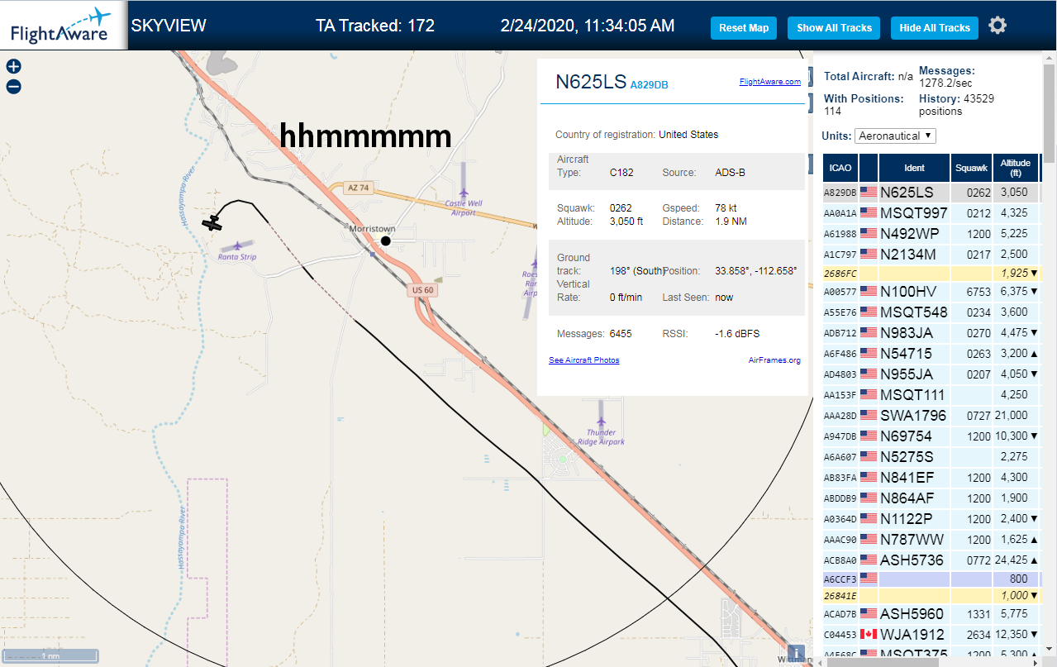Open the settings gear icon
The image size is (1057, 667).
point(997,26)
